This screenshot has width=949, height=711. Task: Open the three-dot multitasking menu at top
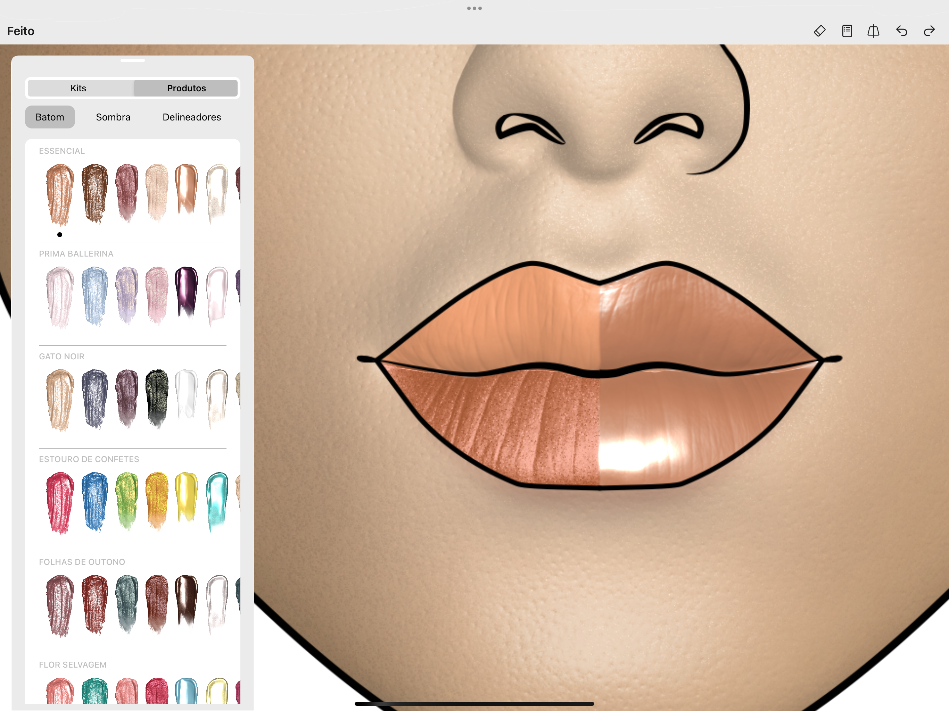(474, 8)
